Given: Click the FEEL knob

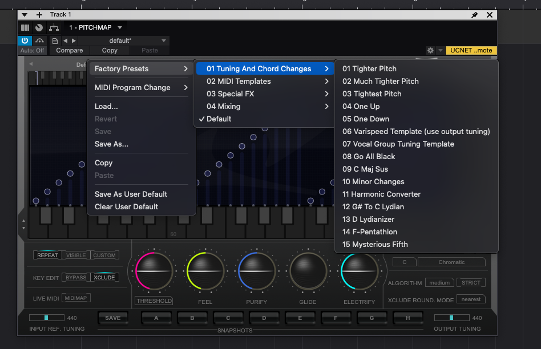Looking at the screenshot, I should 205,271.
